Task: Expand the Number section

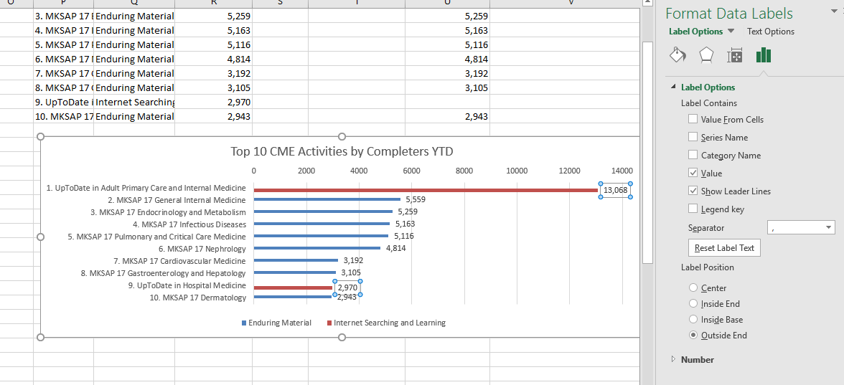Action: [x=673, y=359]
